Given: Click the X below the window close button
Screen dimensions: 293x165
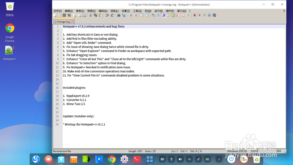Looking at the screenshot, I should pyautogui.click(x=284, y=11).
